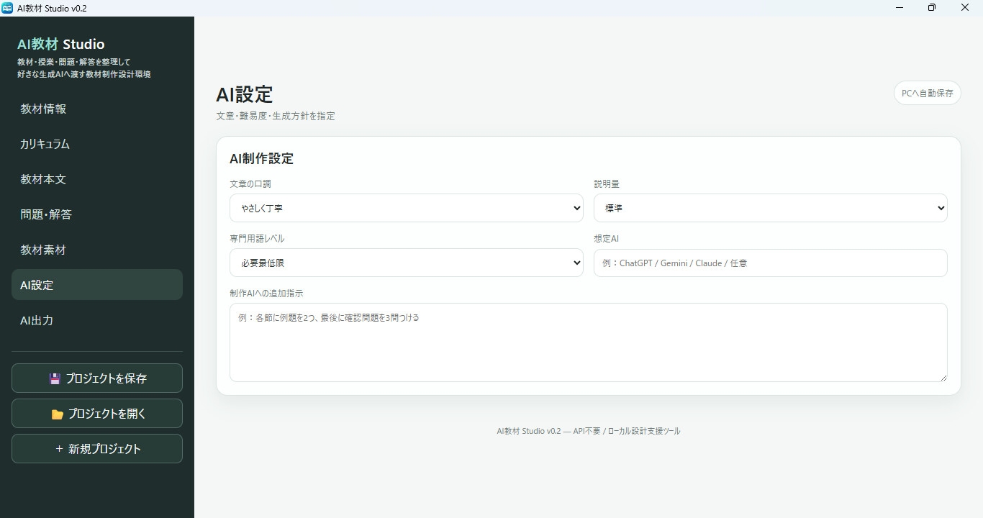Click the プロジェクトを保存 button
The width and height of the screenshot is (983, 518).
(x=97, y=378)
